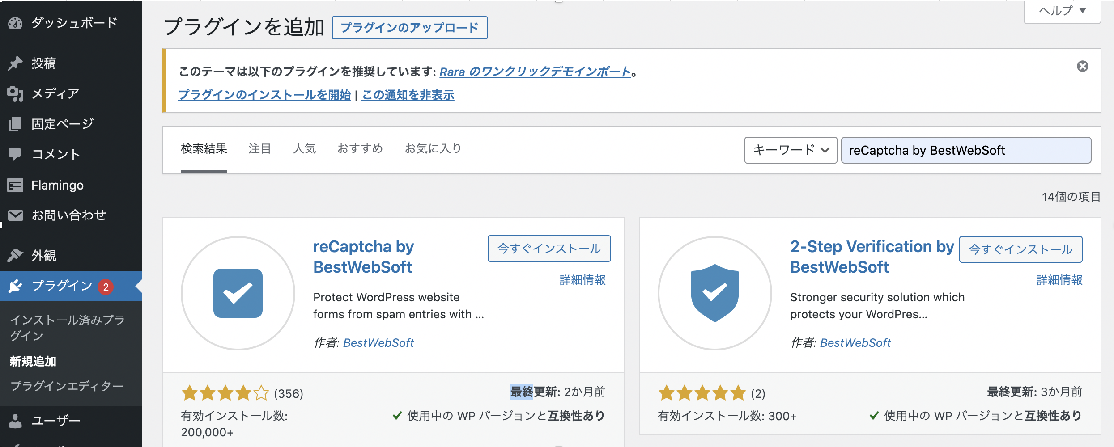Click BestWebSoft author link under 2-Step Verification
Viewport: 1114px width, 447px height.
(x=855, y=343)
